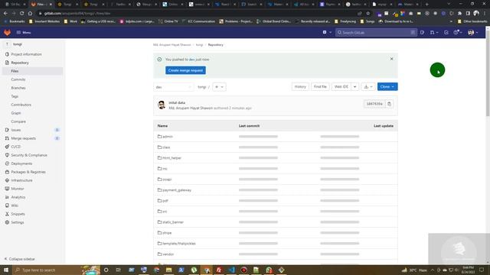490x275 pixels.
Task: Click the Snippets scissors icon in sidebar
Action: [x=7, y=214]
